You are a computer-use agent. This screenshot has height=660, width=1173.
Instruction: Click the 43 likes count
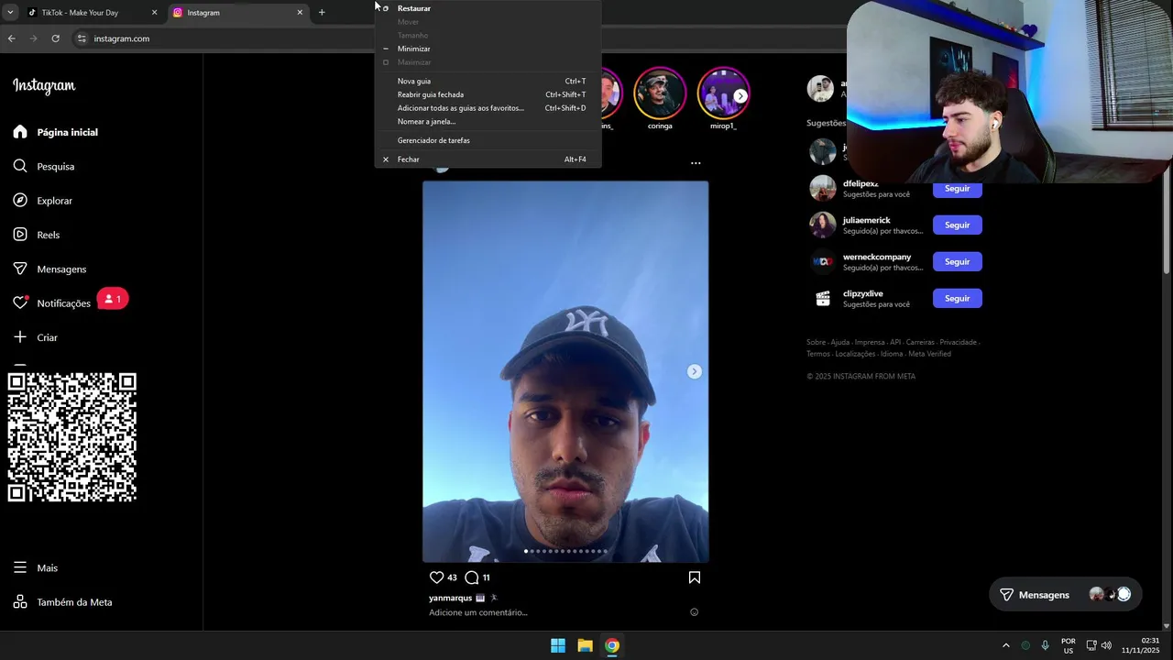click(452, 577)
